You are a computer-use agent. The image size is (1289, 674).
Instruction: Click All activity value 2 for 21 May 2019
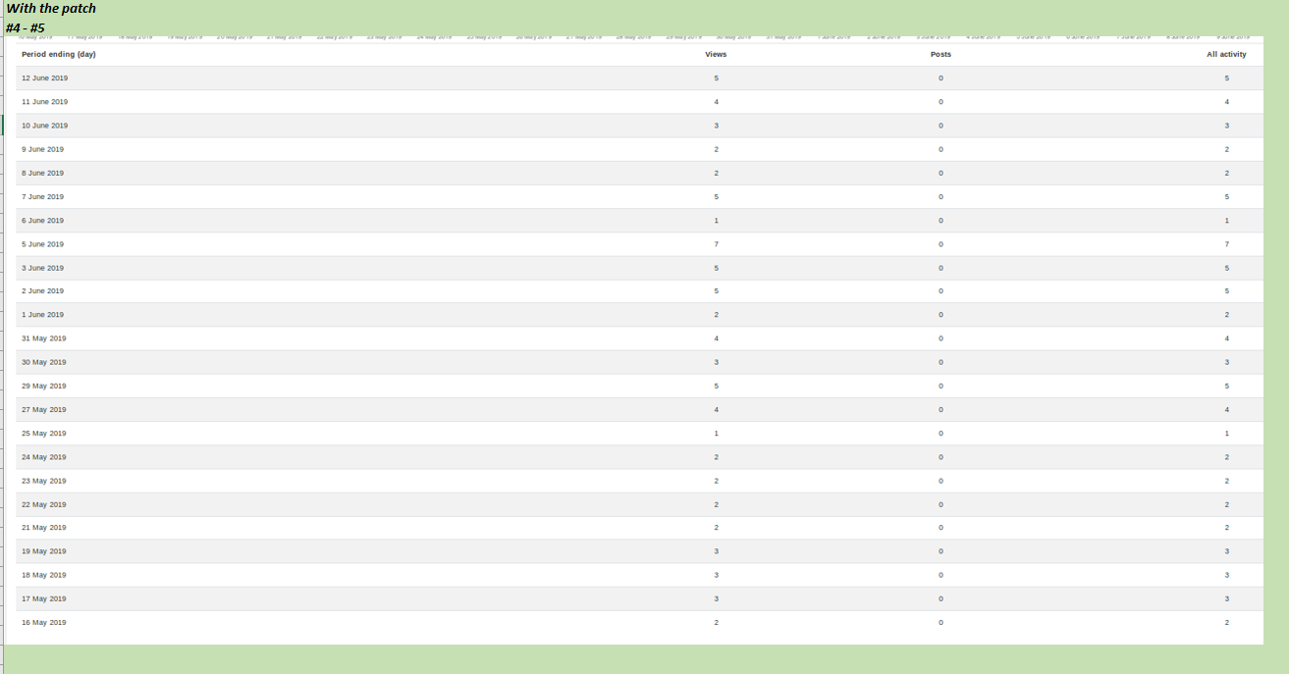pyautogui.click(x=1227, y=528)
